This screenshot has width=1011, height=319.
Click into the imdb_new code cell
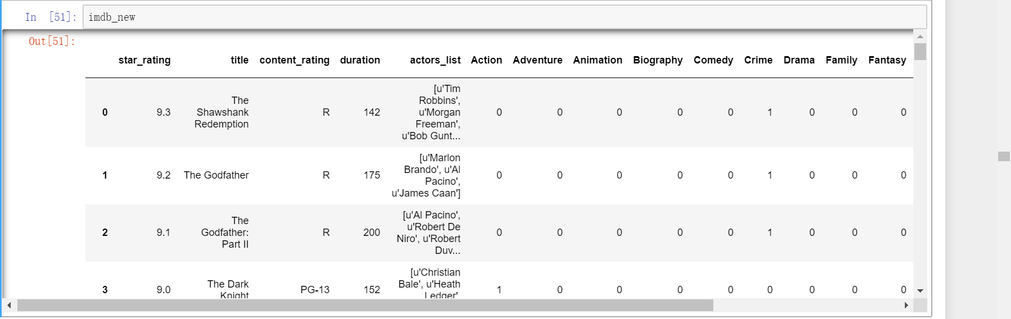coord(504,17)
